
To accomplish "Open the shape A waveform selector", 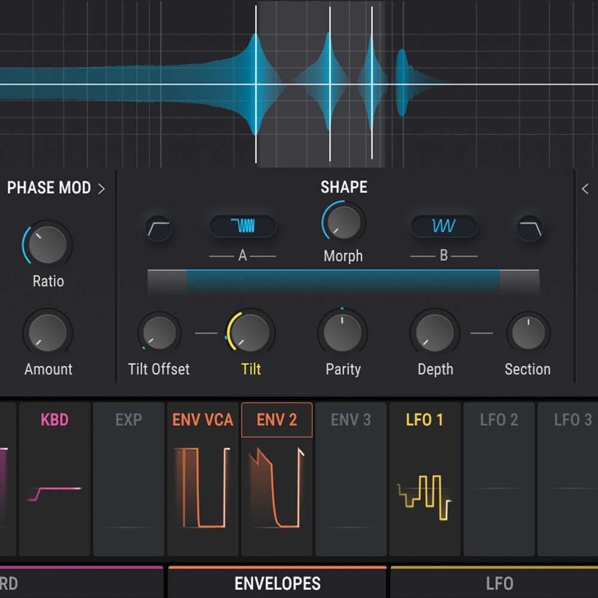I will [243, 226].
